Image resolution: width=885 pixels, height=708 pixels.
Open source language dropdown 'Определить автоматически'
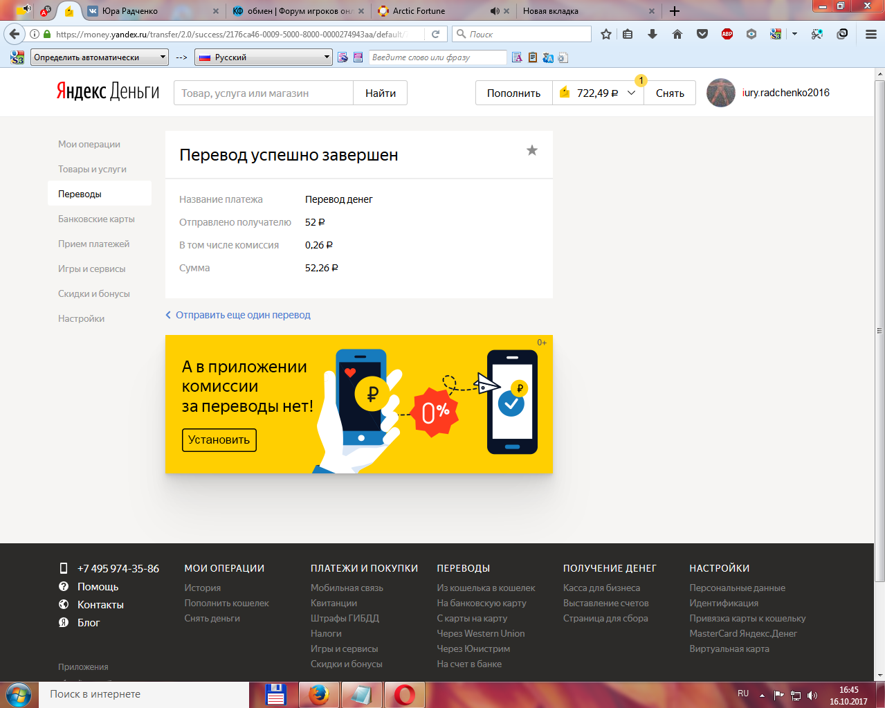[100, 57]
